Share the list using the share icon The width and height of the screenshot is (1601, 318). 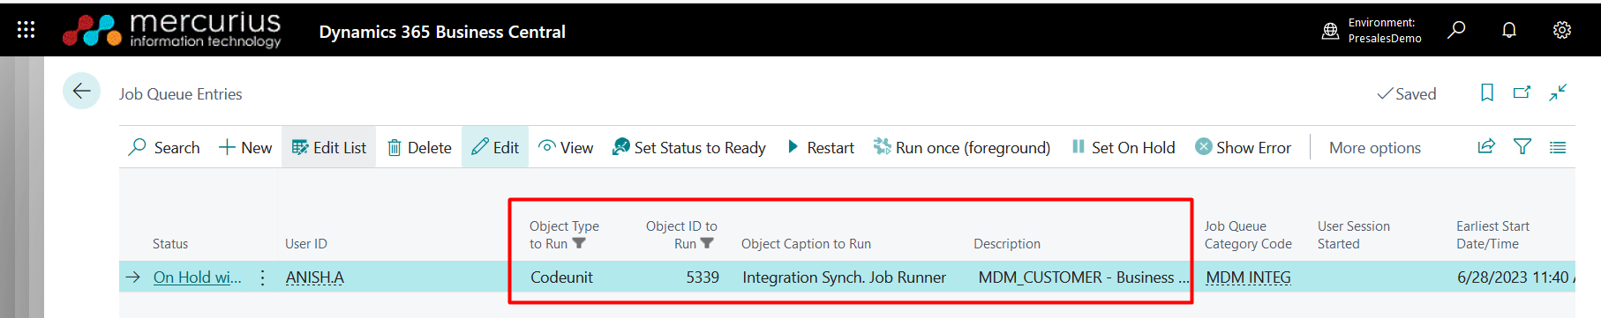coord(1486,146)
